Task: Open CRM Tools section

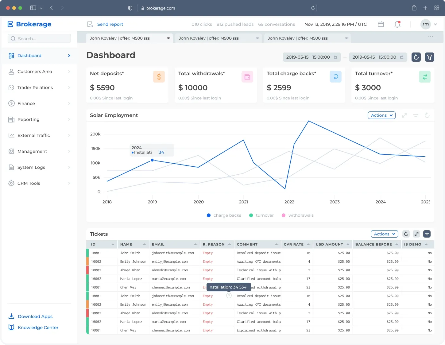Action: click(39, 183)
